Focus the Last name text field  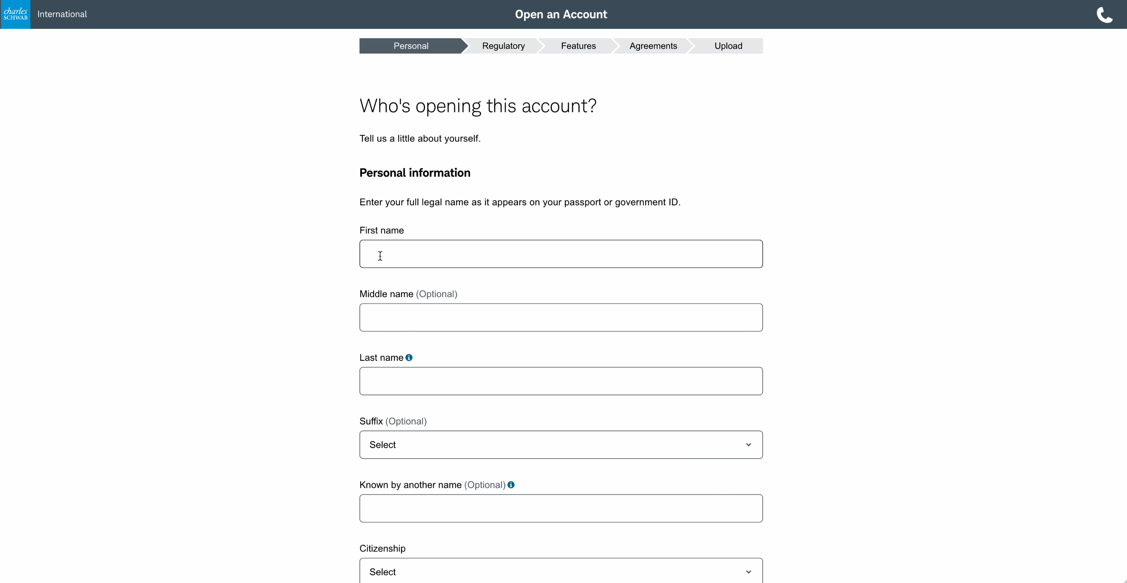pos(561,381)
